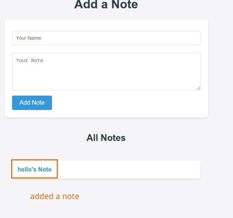Viewport: 233px width, 218px height.
Task: Click empty space in the hello's Note card
Action: pyautogui.click(x=128, y=170)
